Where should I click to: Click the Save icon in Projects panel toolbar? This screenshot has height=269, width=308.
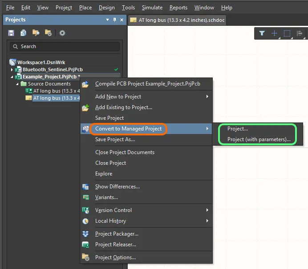(11, 33)
